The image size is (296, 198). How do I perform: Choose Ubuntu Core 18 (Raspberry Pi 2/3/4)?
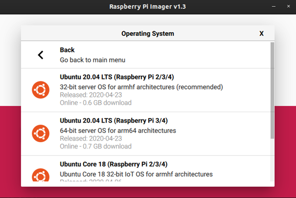pos(114,164)
